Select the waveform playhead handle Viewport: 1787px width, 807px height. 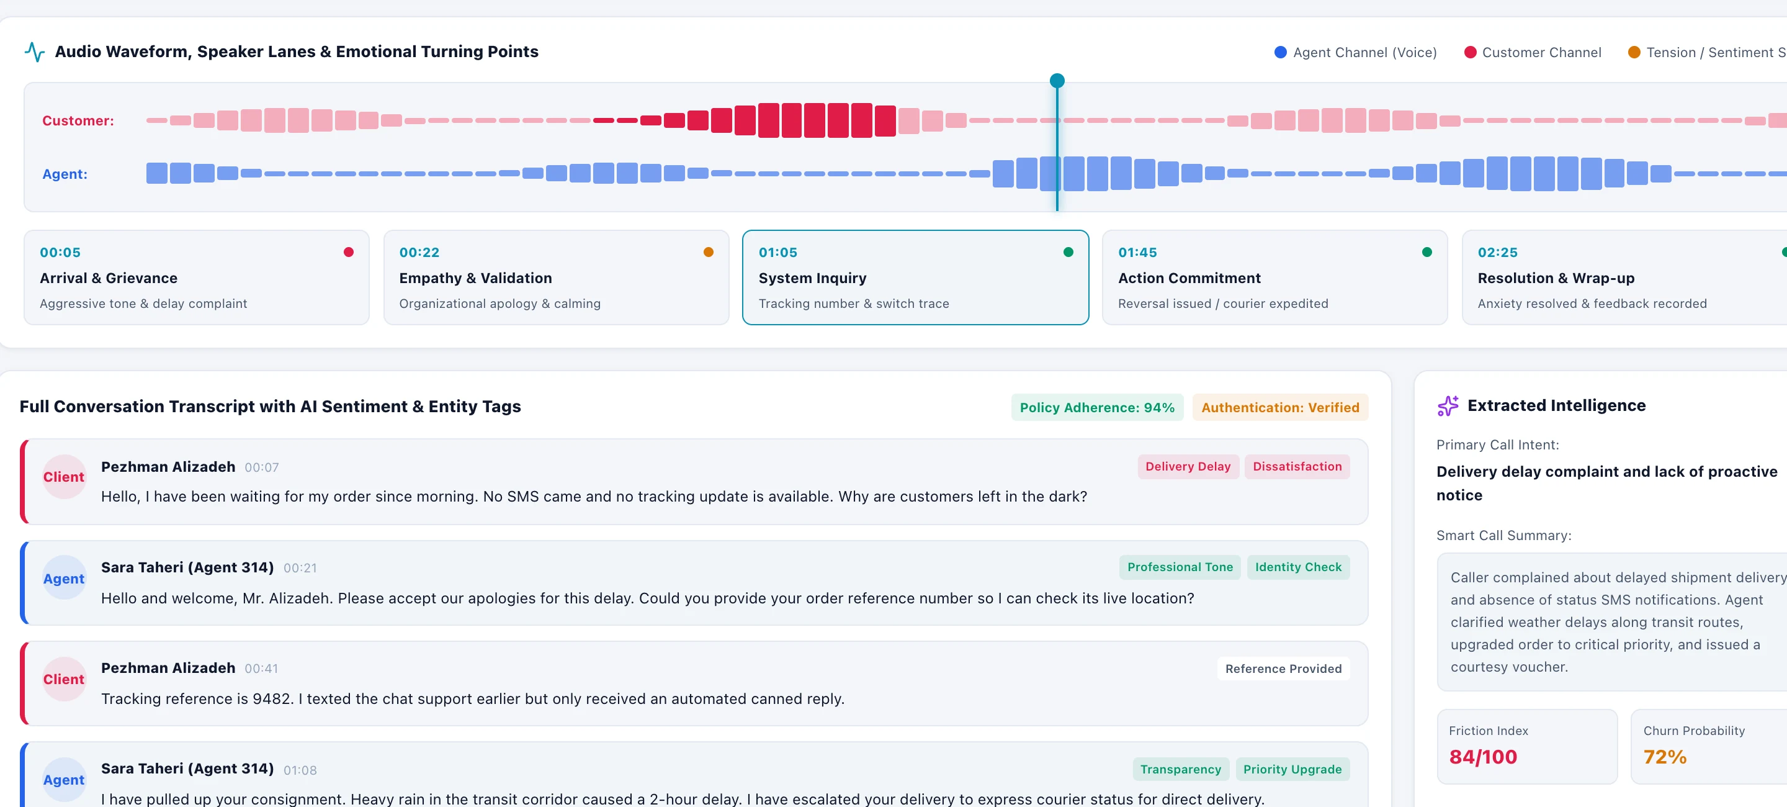click(1057, 81)
